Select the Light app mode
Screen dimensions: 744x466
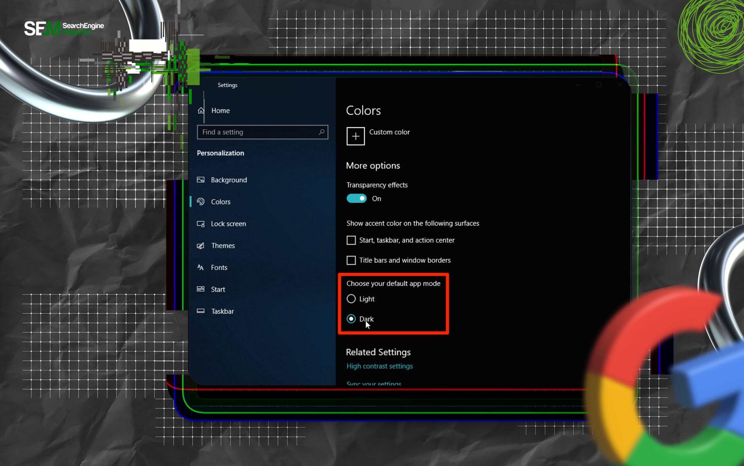point(351,299)
